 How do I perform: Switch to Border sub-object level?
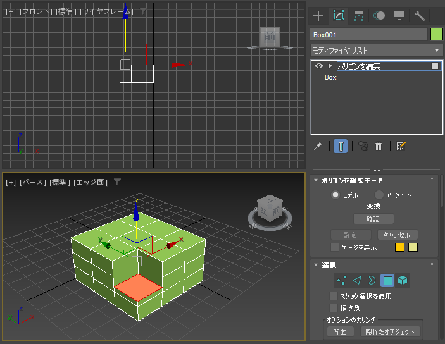(x=372, y=280)
